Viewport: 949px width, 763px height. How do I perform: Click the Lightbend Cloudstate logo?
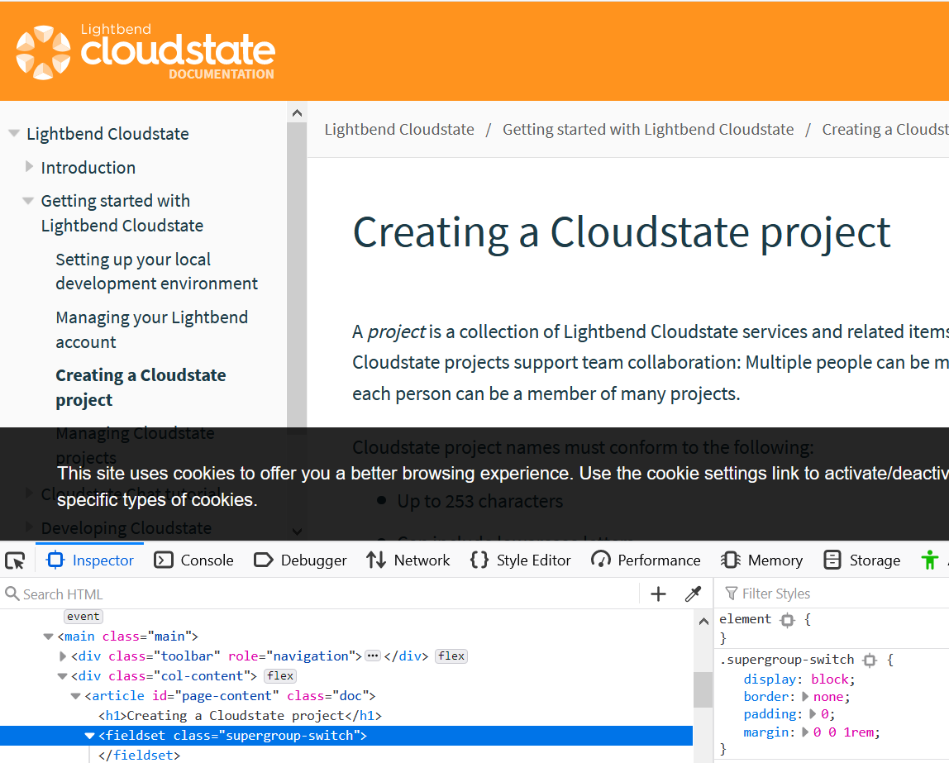coord(145,52)
